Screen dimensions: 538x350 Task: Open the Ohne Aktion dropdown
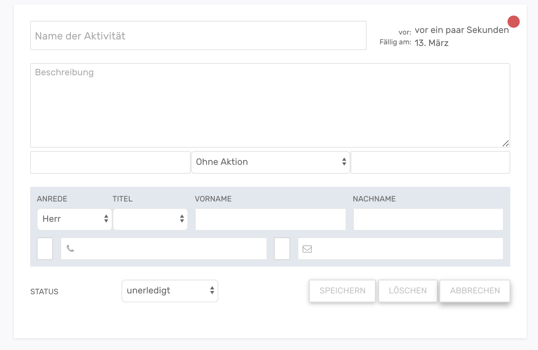pos(270,162)
